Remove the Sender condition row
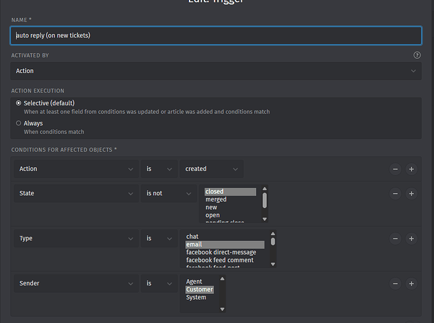Viewport: 434px width, 323px height. click(x=395, y=284)
